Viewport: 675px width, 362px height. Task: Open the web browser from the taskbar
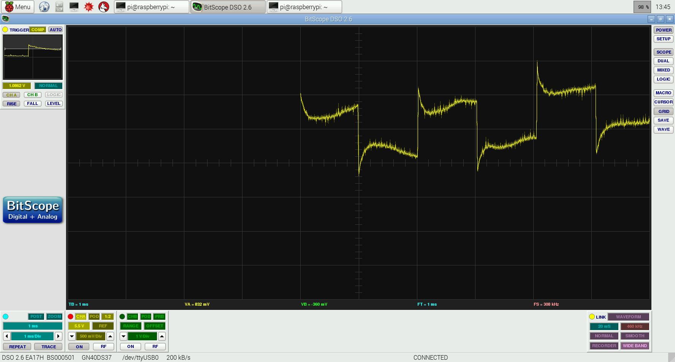pyautogui.click(x=44, y=6)
